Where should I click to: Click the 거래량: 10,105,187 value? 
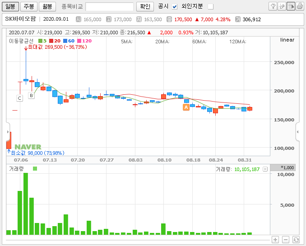237,169
